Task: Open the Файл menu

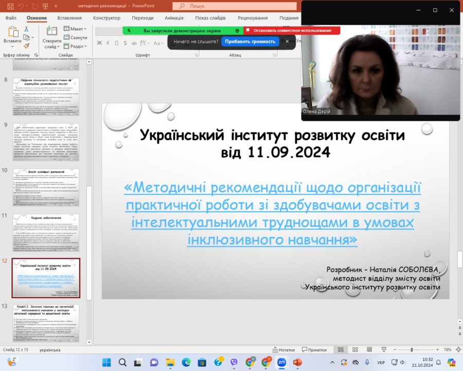Action: tap(11, 18)
